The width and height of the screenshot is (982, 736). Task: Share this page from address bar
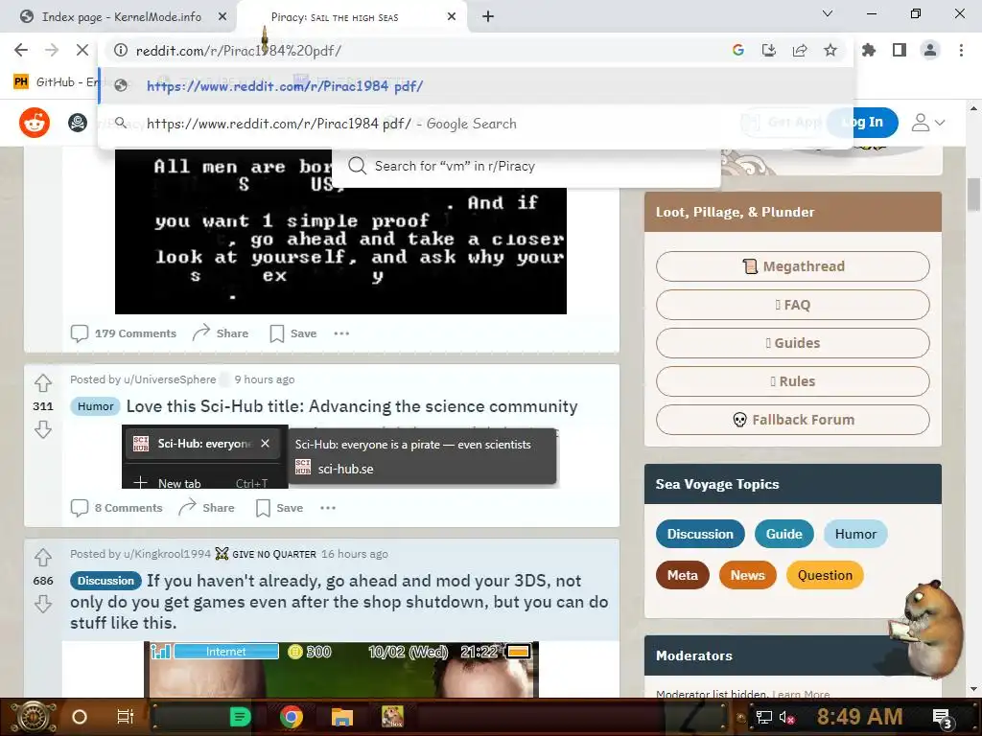click(x=800, y=50)
